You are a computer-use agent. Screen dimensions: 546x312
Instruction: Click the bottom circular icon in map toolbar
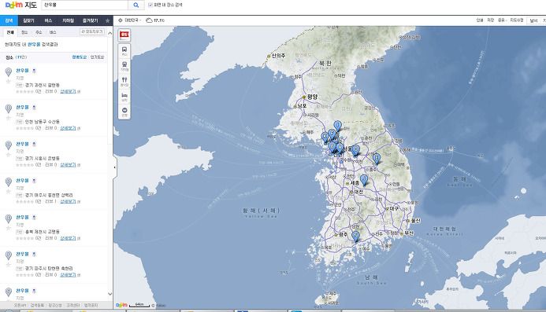click(x=124, y=112)
